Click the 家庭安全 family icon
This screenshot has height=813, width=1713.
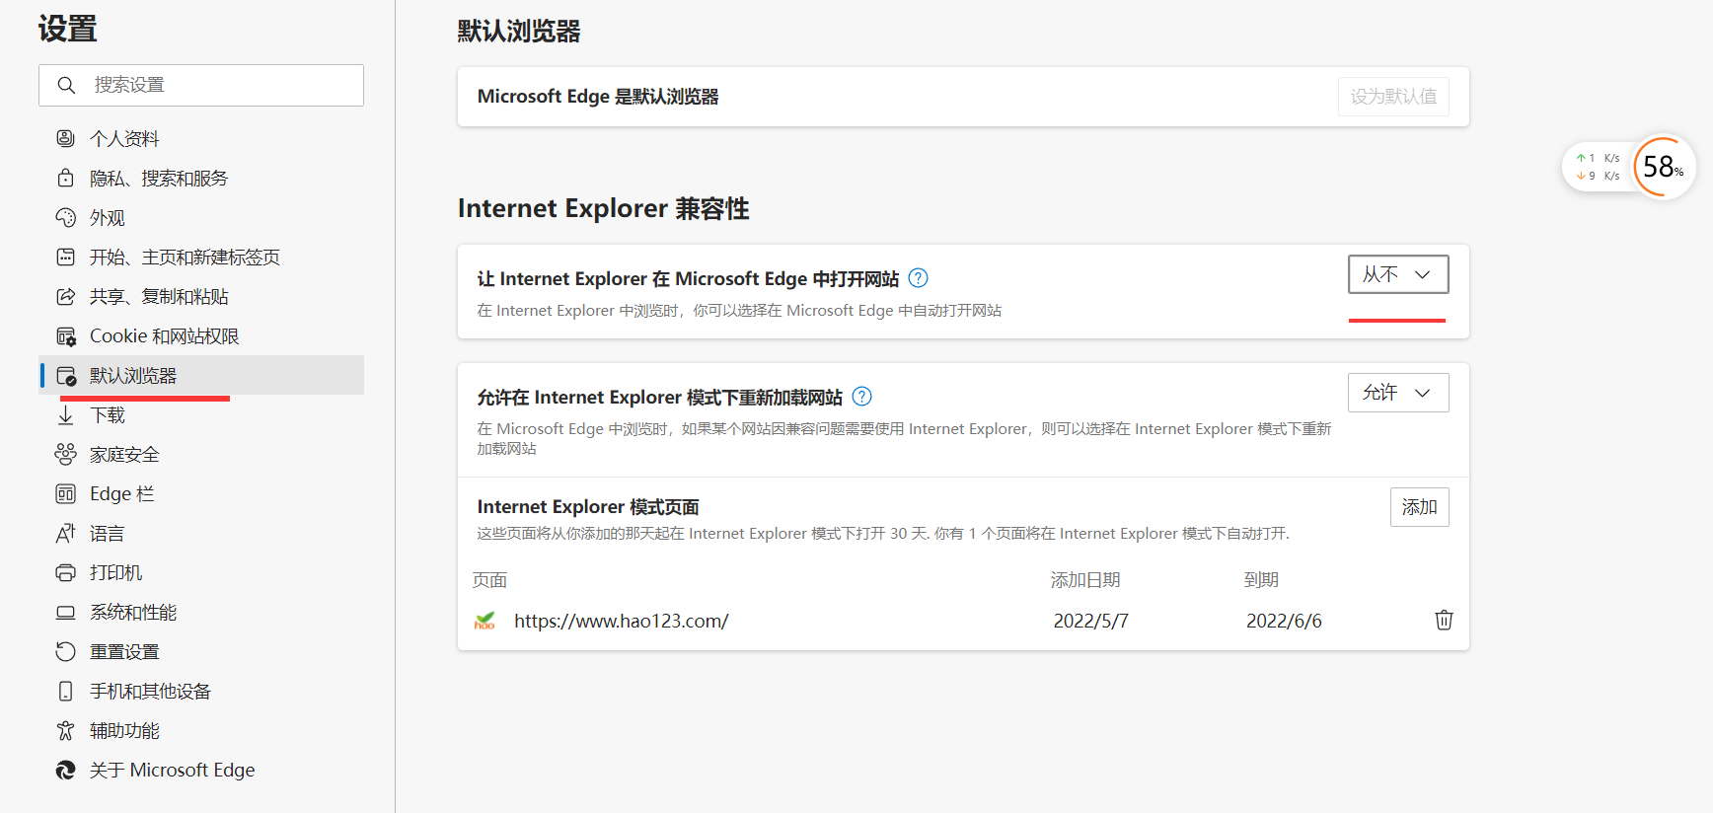(x=65, y=454)
